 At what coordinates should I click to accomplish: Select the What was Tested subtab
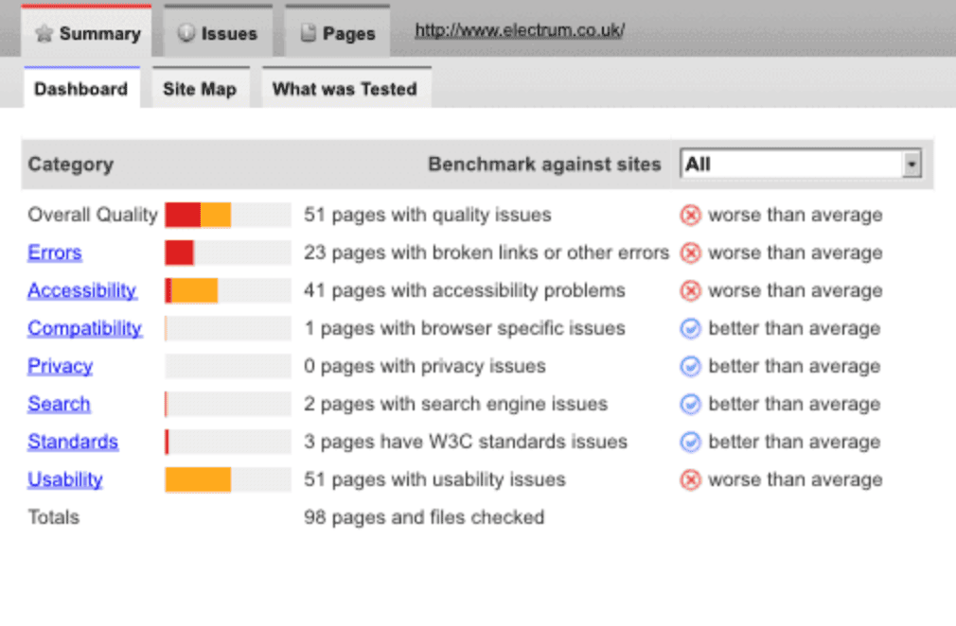[345, 89]
